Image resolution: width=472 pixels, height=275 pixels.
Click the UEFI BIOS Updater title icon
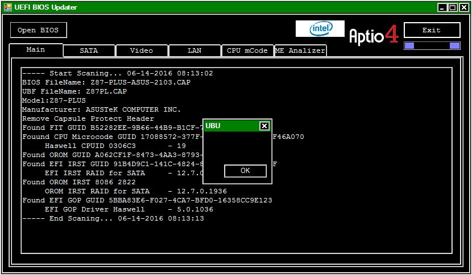pos(7,7)
